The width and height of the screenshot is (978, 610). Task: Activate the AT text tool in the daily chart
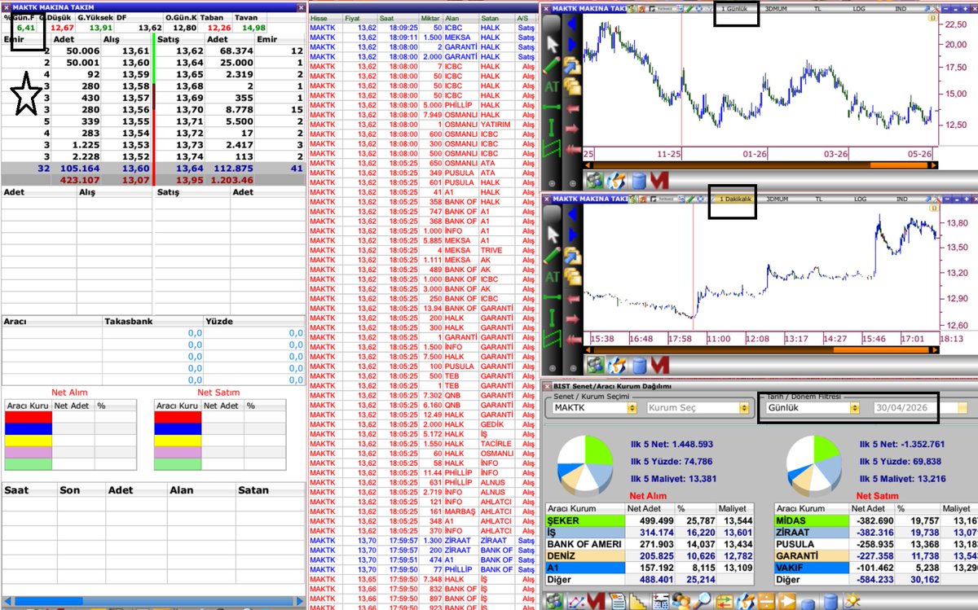click(552, 86)
